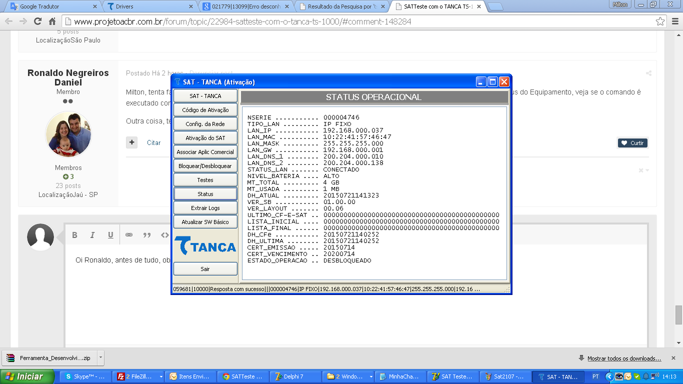Open the new tab button
This screenshot has width=683, height=384.
pyautogui.click(x=495, y=6)
